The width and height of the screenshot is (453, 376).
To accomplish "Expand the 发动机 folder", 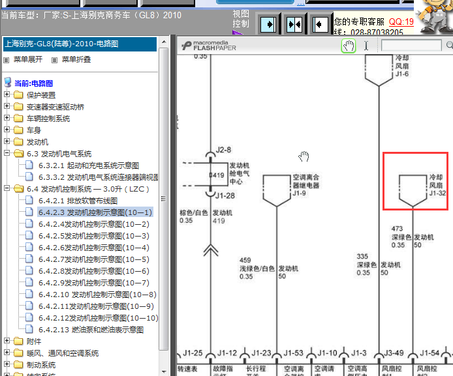I will click(x=7, y=141).
